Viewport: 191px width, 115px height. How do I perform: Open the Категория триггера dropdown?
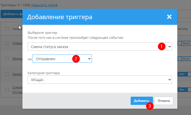pos(100,80)
